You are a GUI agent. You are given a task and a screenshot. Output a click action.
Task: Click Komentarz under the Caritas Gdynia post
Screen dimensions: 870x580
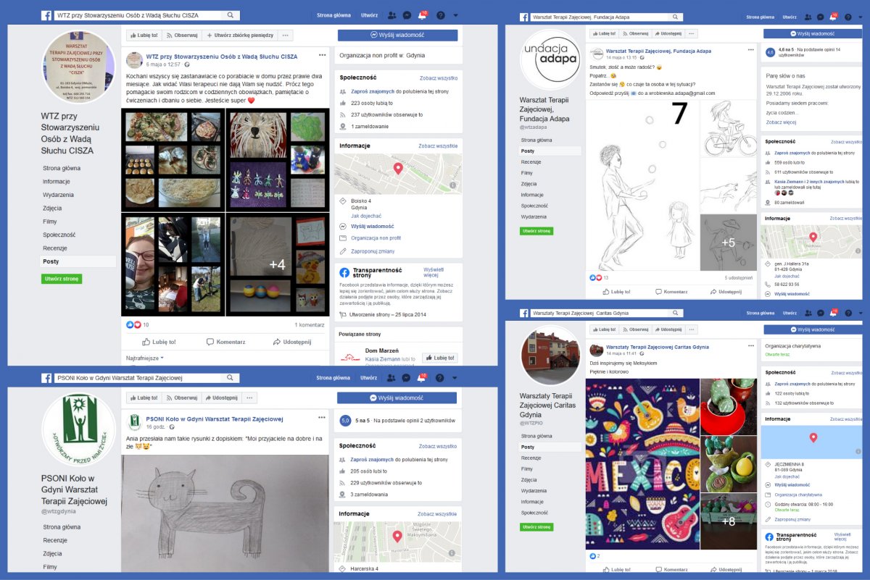671,570
